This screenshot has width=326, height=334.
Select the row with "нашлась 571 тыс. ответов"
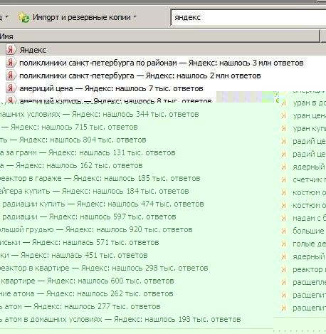pyautogui.click(x=80, y=242)
